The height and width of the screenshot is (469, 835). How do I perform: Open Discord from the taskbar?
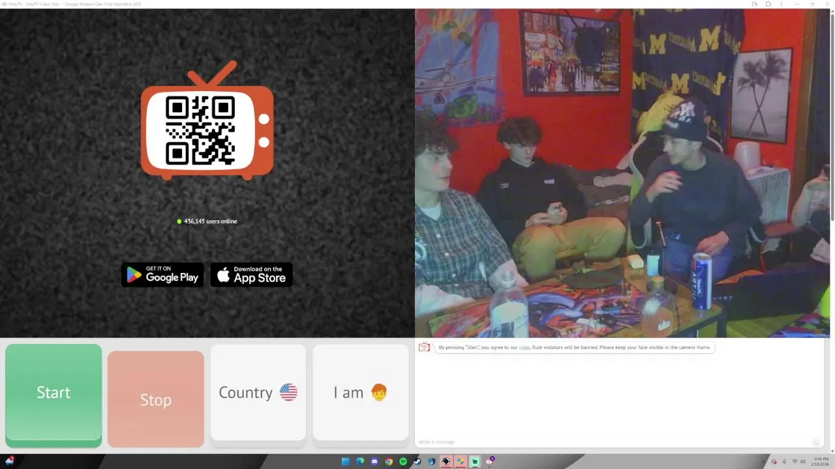coord(374,462)
